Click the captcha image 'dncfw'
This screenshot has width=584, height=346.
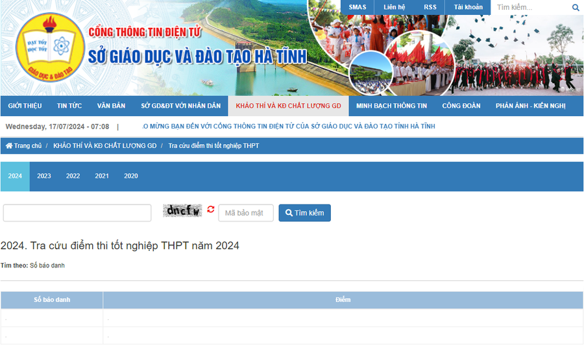point(182,210)
